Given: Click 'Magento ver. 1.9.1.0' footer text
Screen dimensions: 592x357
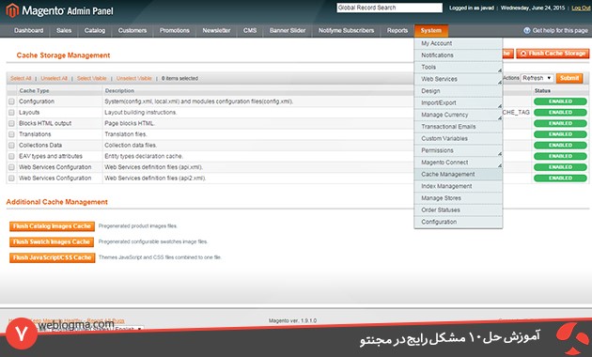Looking at the screenshot, I should pos(292,320).
